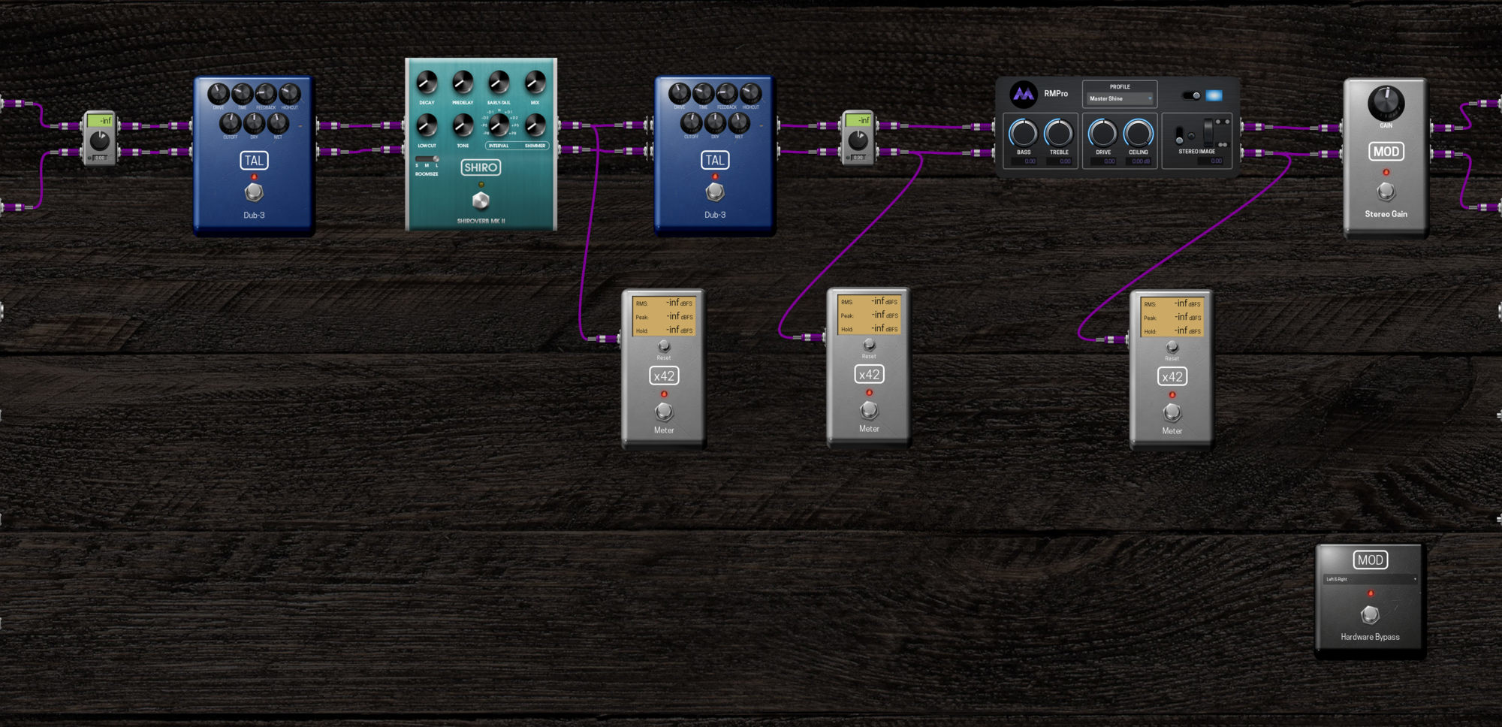The width and height of the screenshot is (1502, 727).
Task: Click the Stereo Gain pedal name label
Action: (x=1386, y=214)
